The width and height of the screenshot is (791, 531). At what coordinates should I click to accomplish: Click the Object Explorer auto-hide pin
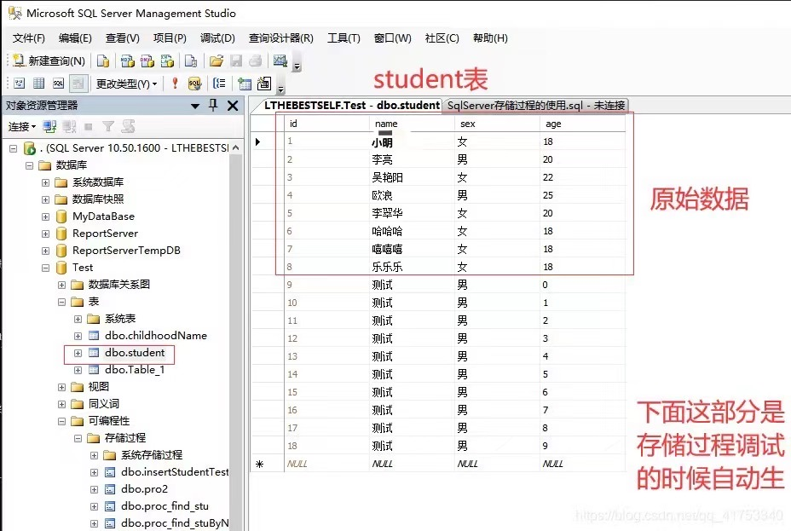pyautogui.click(x=213, y=106)
